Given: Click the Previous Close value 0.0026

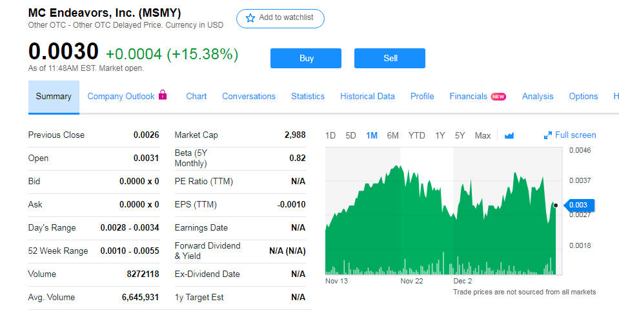Looking at the screenshot, I should pyautogui.click(x=146, y=135).
